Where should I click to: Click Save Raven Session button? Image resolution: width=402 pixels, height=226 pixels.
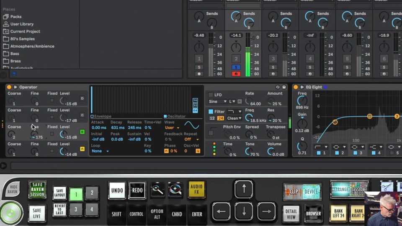(37, 190)
